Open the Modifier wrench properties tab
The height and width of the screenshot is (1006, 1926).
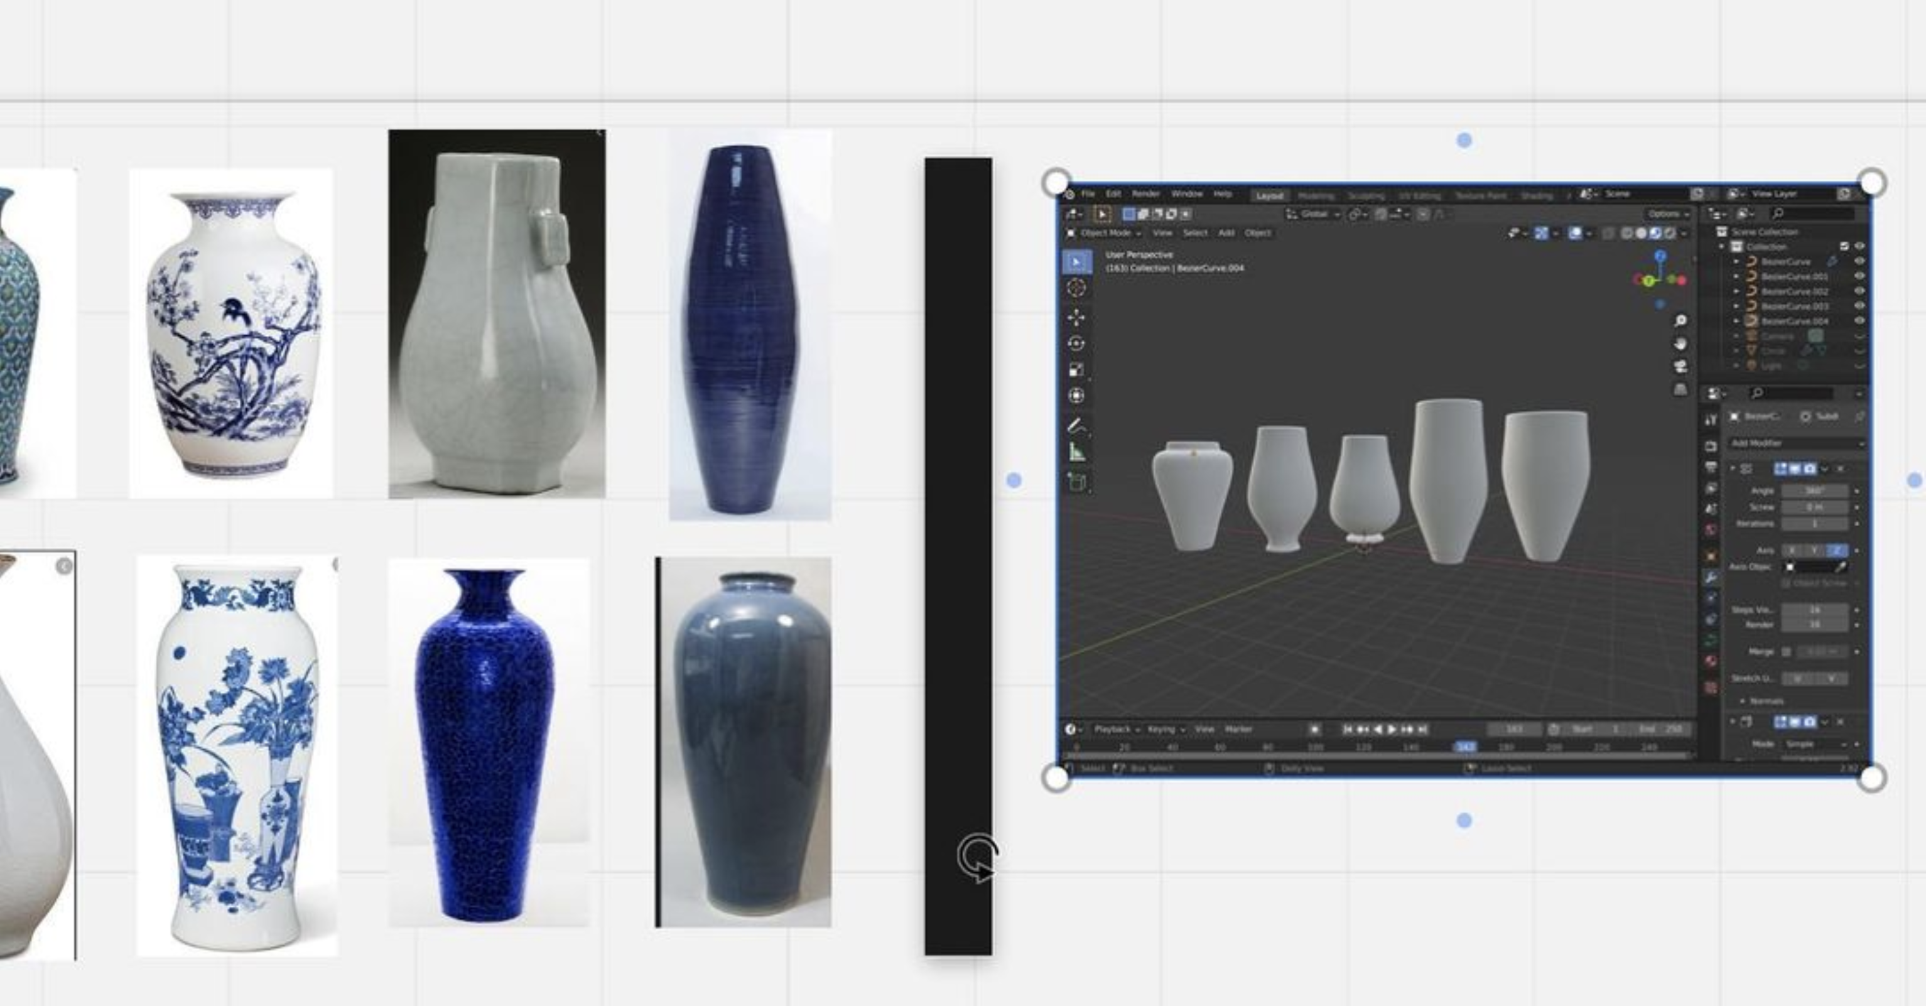(1711, 577)
